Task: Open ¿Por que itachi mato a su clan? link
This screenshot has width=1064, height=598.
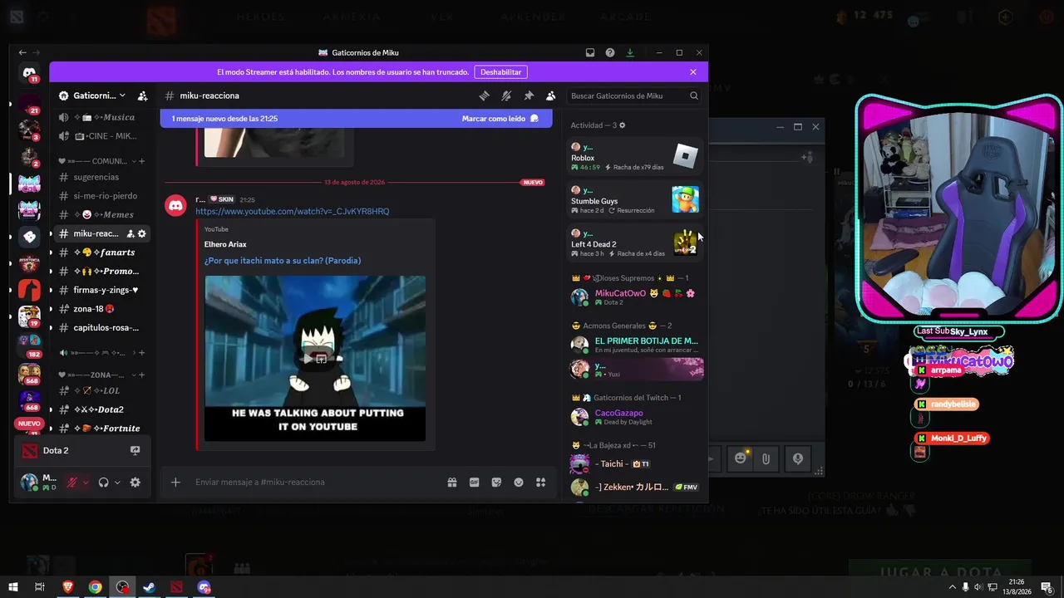Action: pyautogui.click(x=283, y=261)
